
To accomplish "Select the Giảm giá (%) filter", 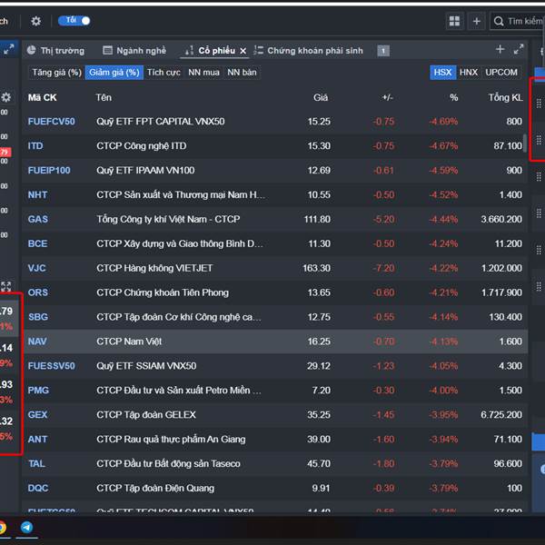I will tap(114, 73).
